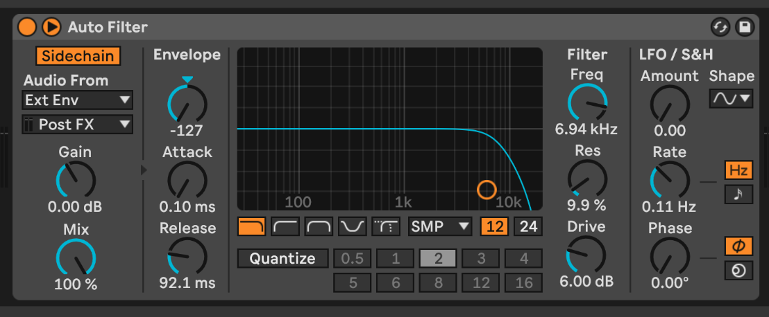This screenshot has width=769, height=317.
Task: Toggle the Auto Filter device activator
Action: [26, 26]
